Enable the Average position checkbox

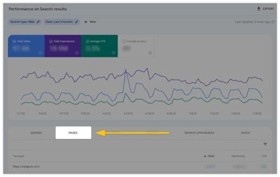click(x=124, y=41)
